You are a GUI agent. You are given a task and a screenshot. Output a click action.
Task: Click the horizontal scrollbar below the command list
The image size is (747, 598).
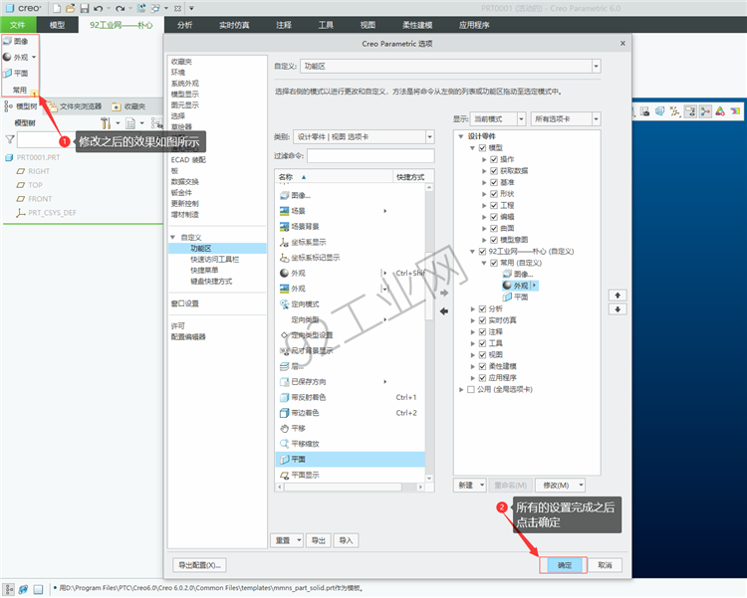351,488
